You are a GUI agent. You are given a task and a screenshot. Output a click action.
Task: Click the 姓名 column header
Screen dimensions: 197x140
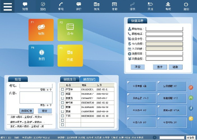coord(73,85)
